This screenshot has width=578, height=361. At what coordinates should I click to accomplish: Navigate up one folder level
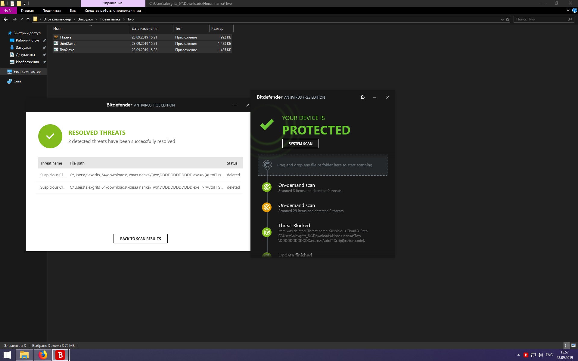28,19
